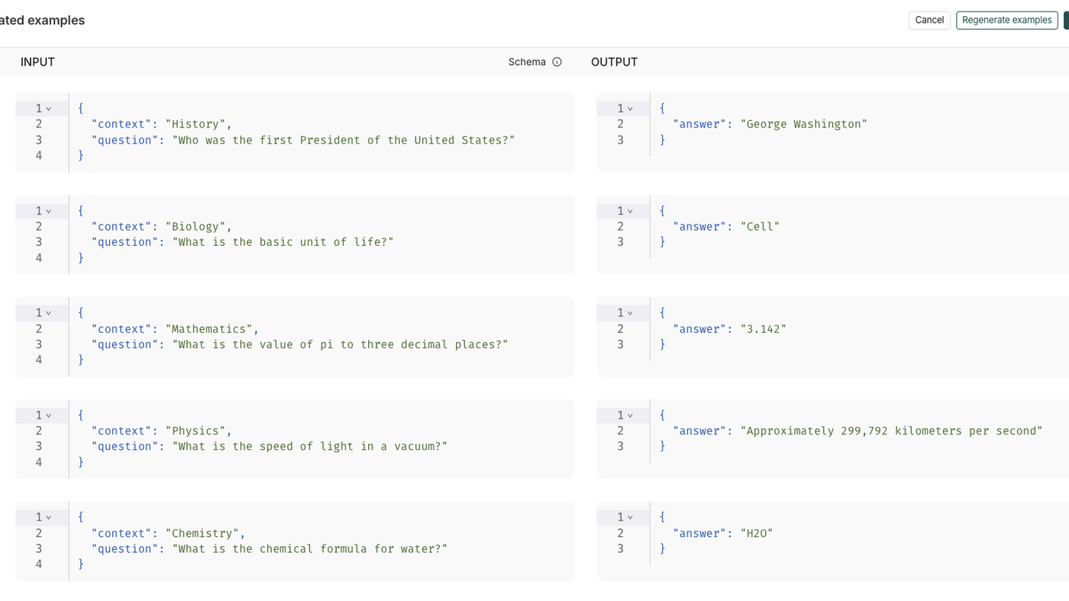Fold the "3.142" answer output block

click(630, 313)
